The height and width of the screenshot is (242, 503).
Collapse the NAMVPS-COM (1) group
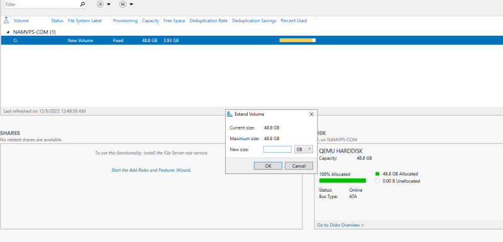click(8, 32)
